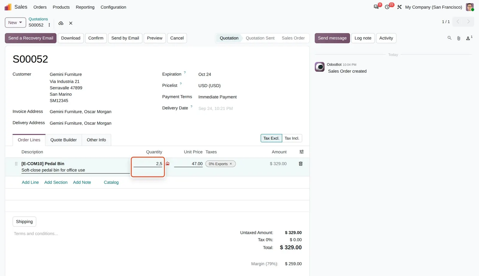Preview the quotation
479x276 pixels.
(x=154, y=38)
